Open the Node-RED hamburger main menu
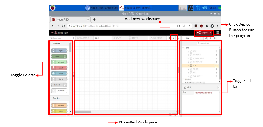This screenshot has height=127, width=263. pos(217,33)
